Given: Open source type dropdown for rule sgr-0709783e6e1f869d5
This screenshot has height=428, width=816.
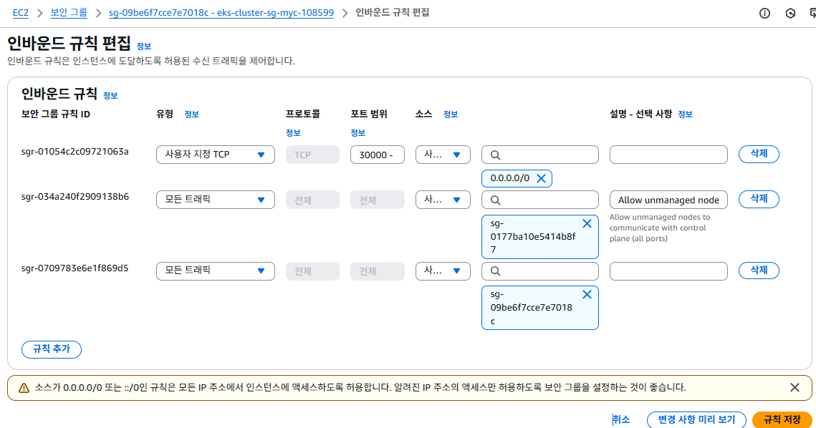Looking at the screenshot, I should point(443,271).
